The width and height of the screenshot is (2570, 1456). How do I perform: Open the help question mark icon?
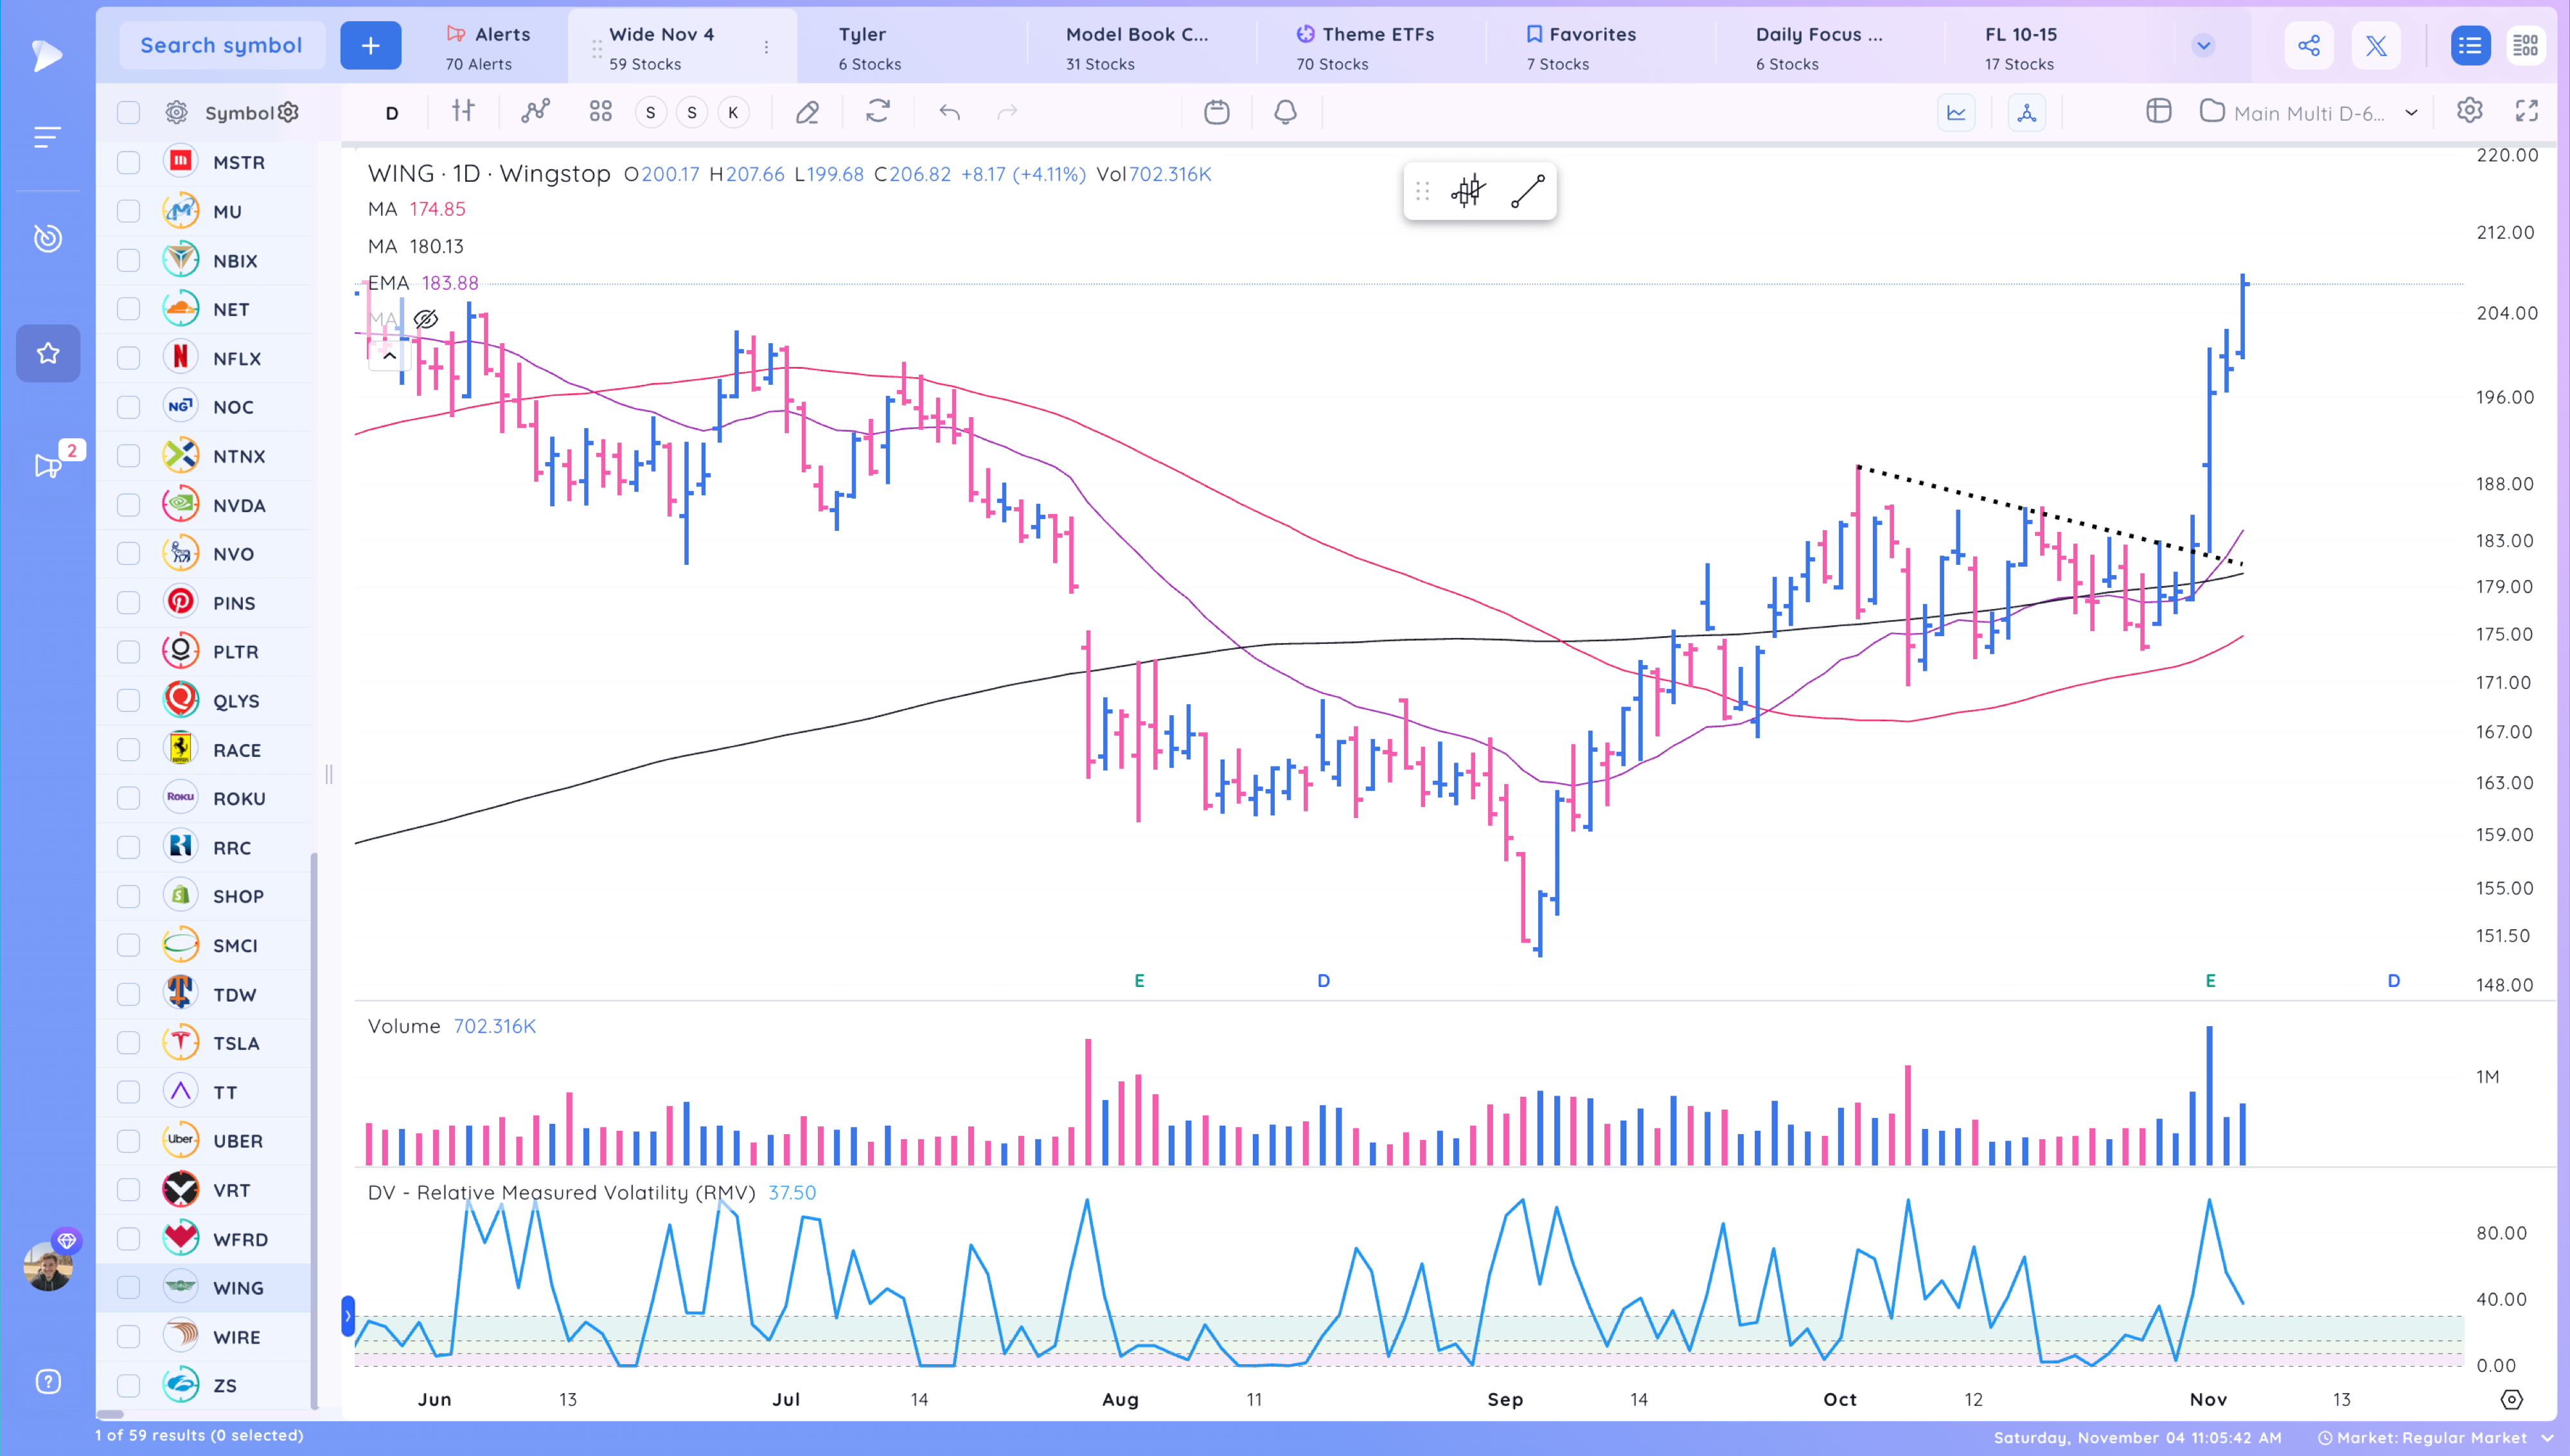47,1382
